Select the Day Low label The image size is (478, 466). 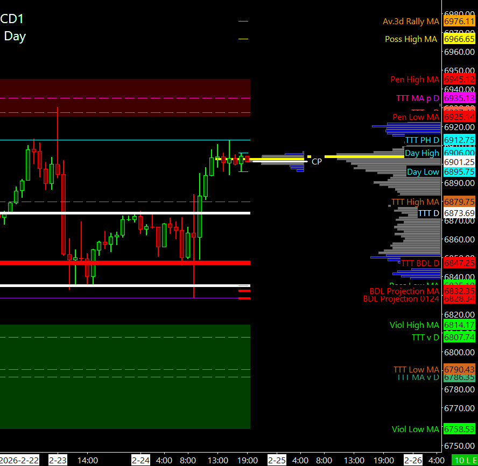(423, 172)
